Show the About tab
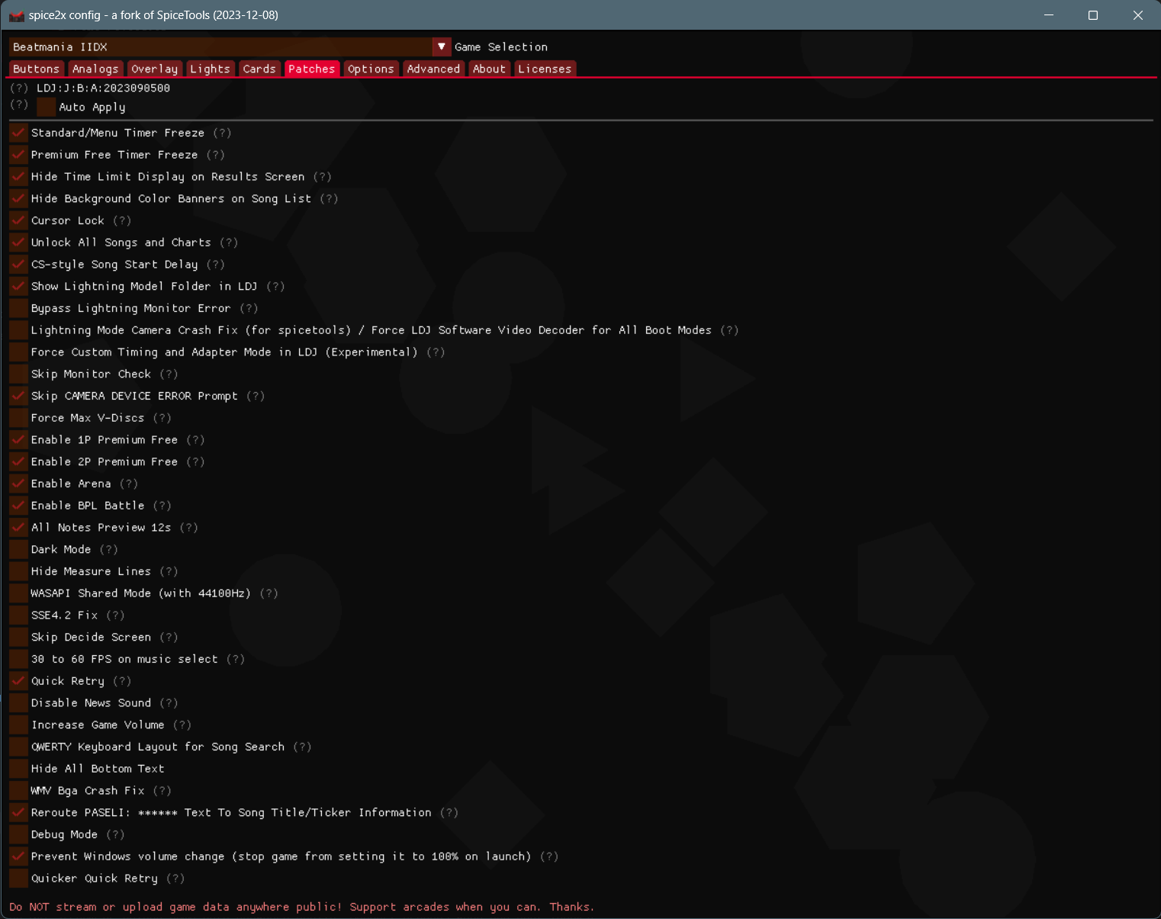This screenshot has width=1161, height=919. (489, 69)
